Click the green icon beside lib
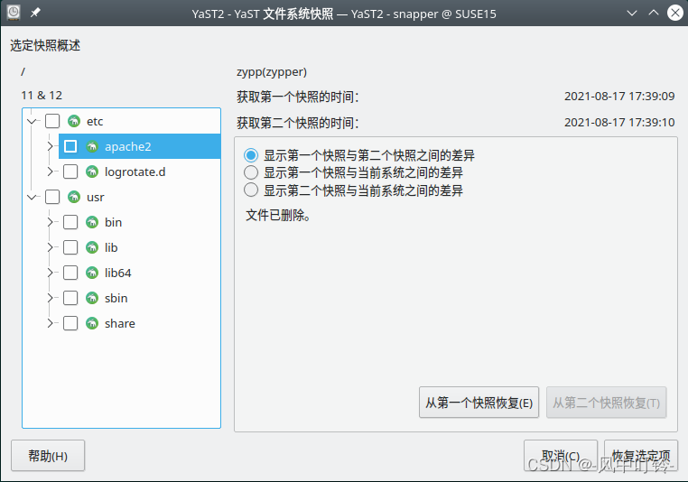 click(92, 247)
